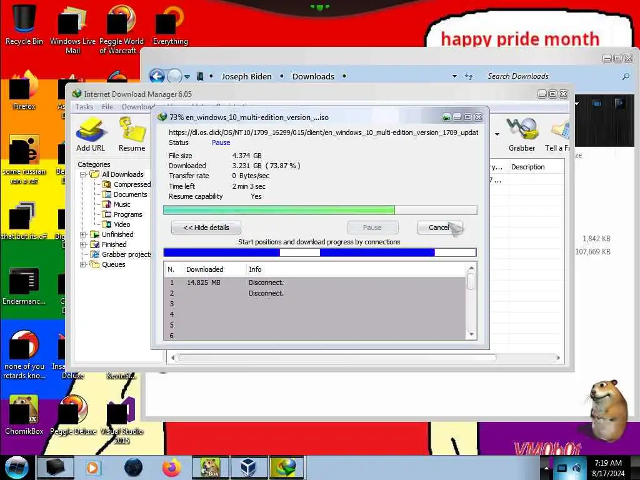Open Visual Studio 2015 desktop icon
This screenshot has width=640, height=480.
tap(121, 419)
